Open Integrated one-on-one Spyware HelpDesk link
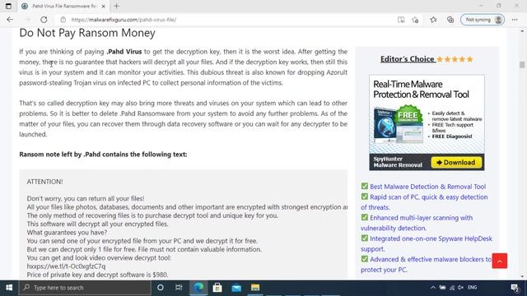This screenshot has width=527, height=296. click(427, 243)
